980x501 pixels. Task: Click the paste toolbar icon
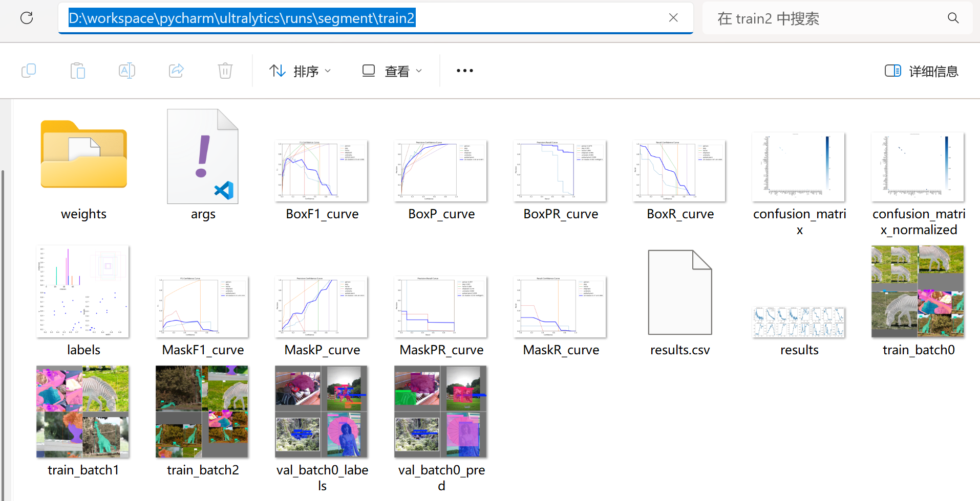click(x=78, y=71)
